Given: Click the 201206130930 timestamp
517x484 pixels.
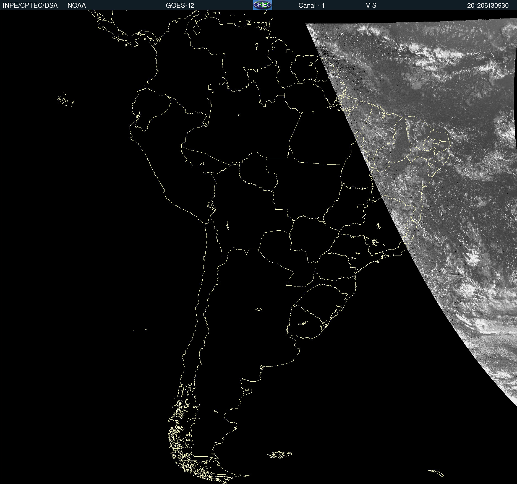Looking at the screenshot, I should [x=488, y=6].
